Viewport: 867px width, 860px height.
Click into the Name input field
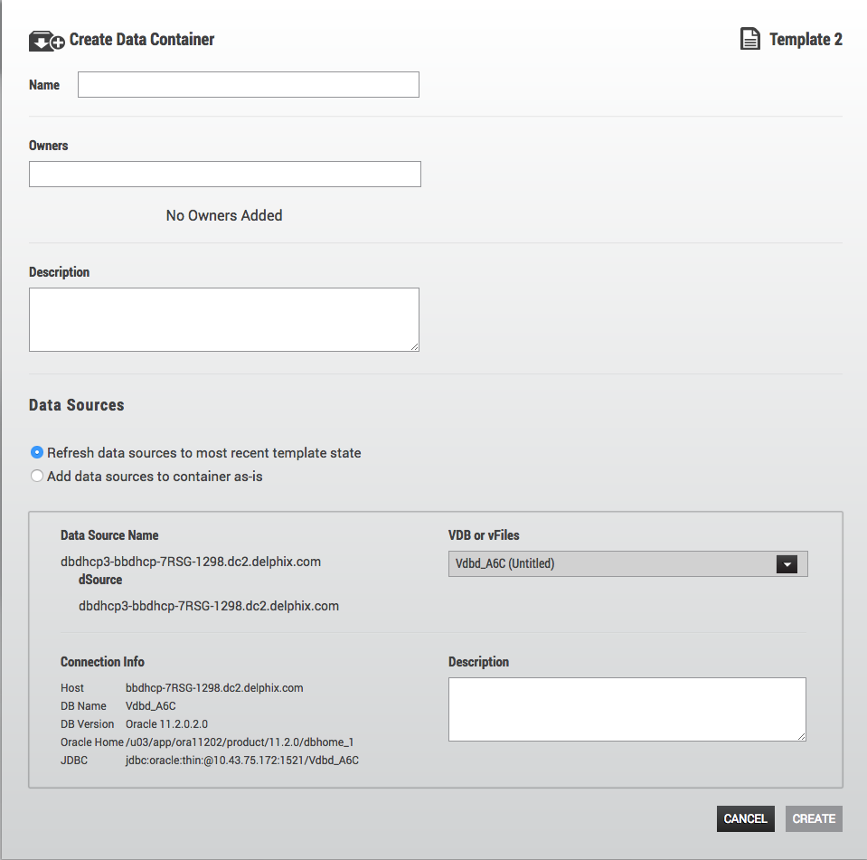pyautogui.click(x=248, y=85)
